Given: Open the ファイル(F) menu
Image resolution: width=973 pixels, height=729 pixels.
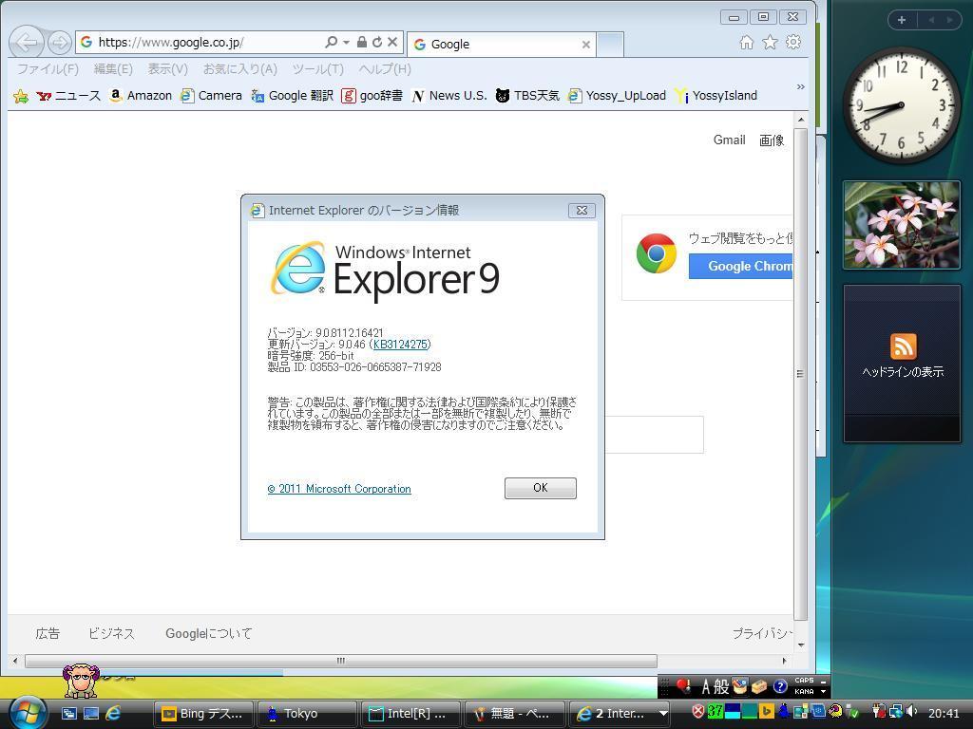Looking at the screenshot, I should (48, 68).
